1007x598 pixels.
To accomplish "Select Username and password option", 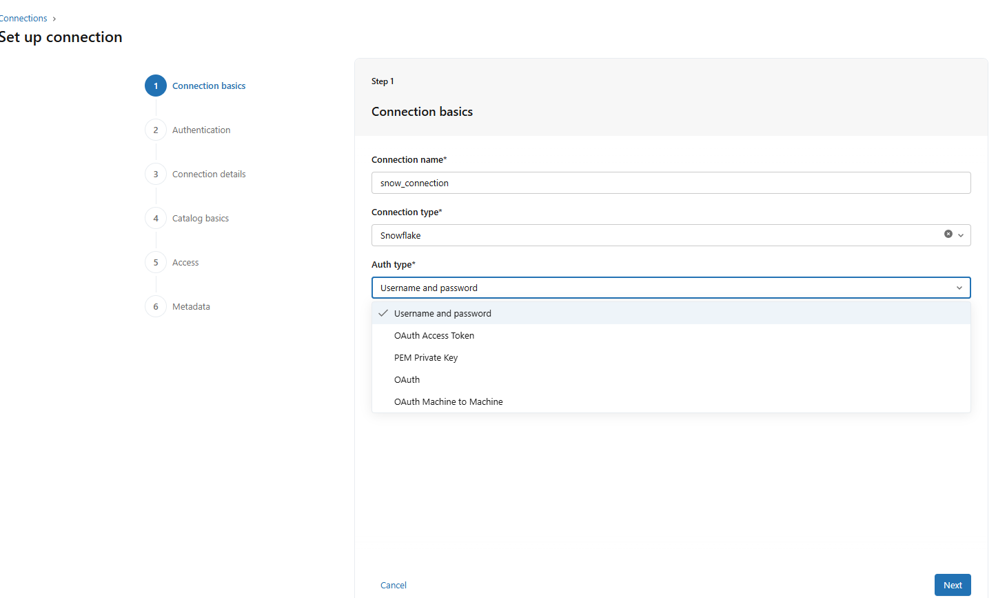I will [x=443, y=313].
